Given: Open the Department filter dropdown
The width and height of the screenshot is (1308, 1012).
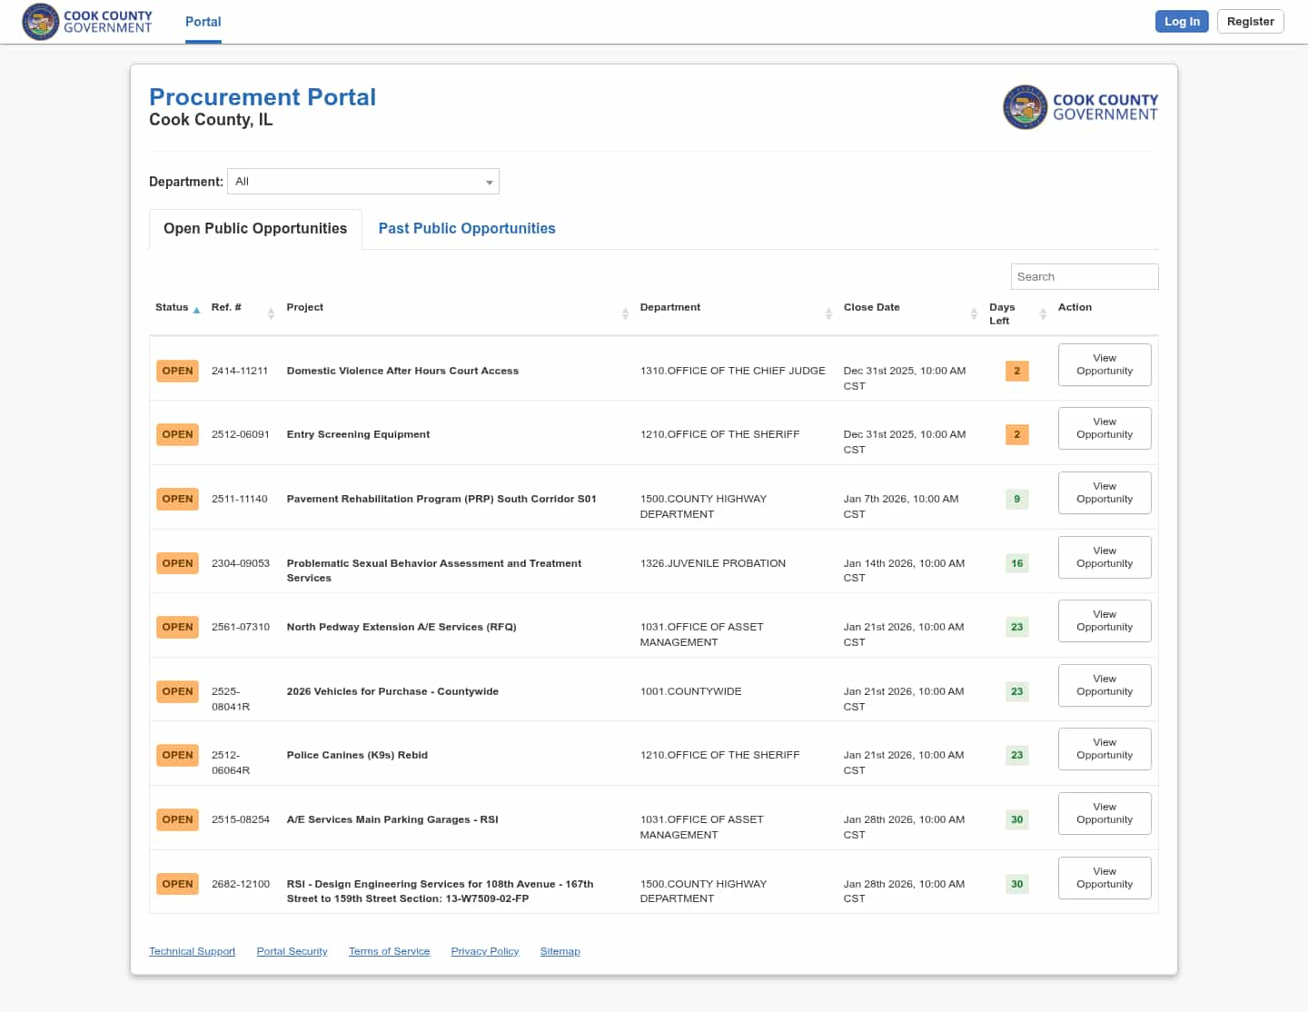Looking at the screenshot, I should coord(362,182).
